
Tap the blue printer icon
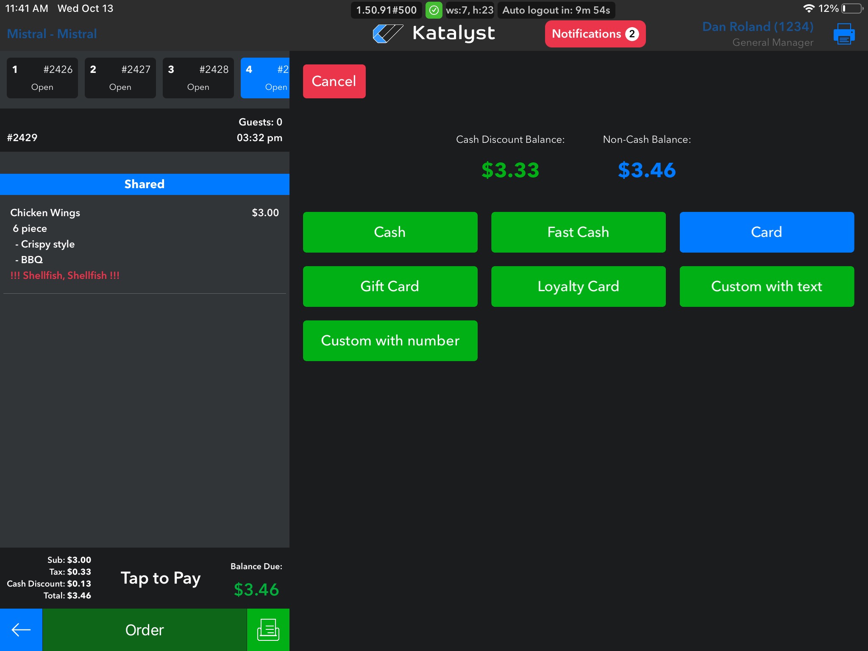[x=843, y=34]
